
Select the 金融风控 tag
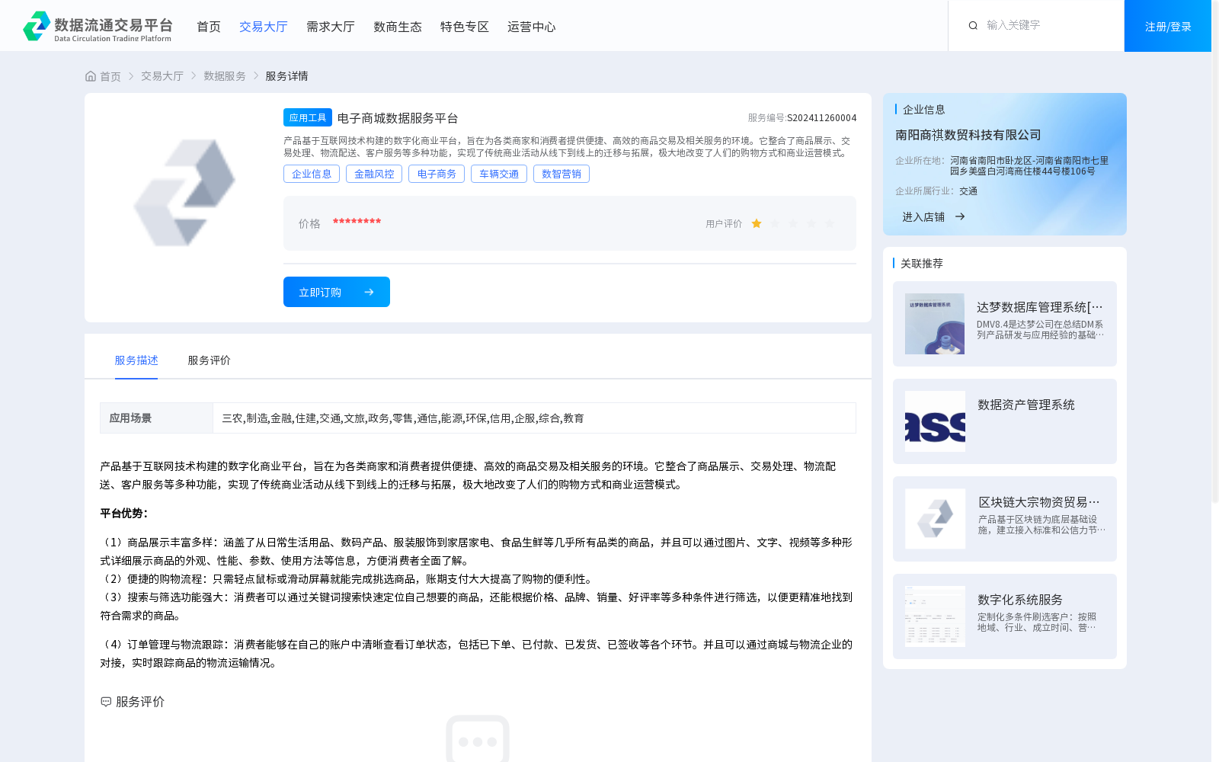[374, 174]
